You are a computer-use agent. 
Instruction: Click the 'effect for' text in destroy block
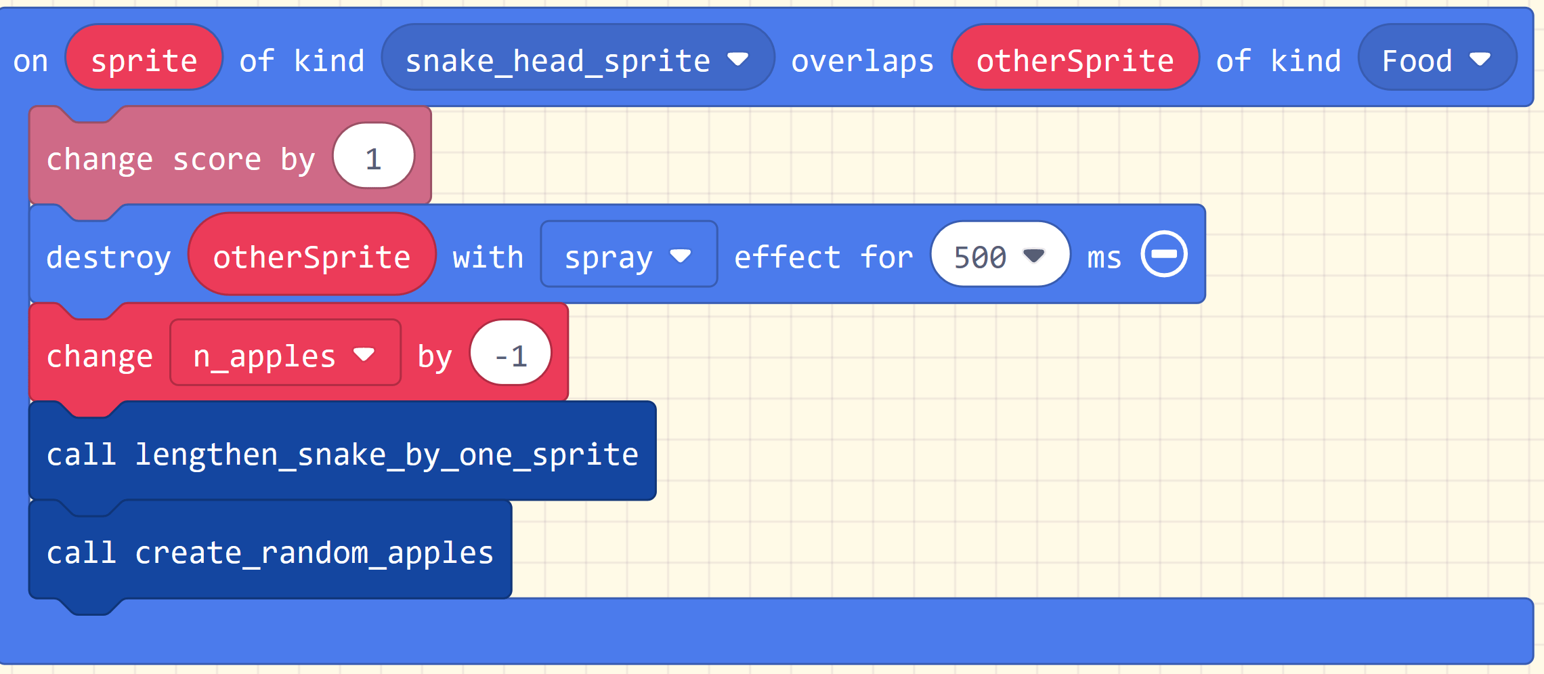[824, 258]
